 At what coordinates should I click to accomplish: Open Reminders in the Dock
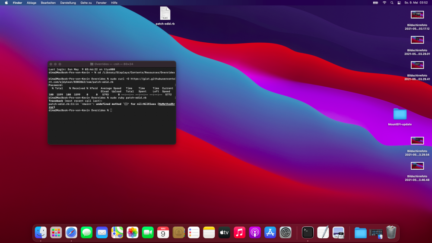194,233
